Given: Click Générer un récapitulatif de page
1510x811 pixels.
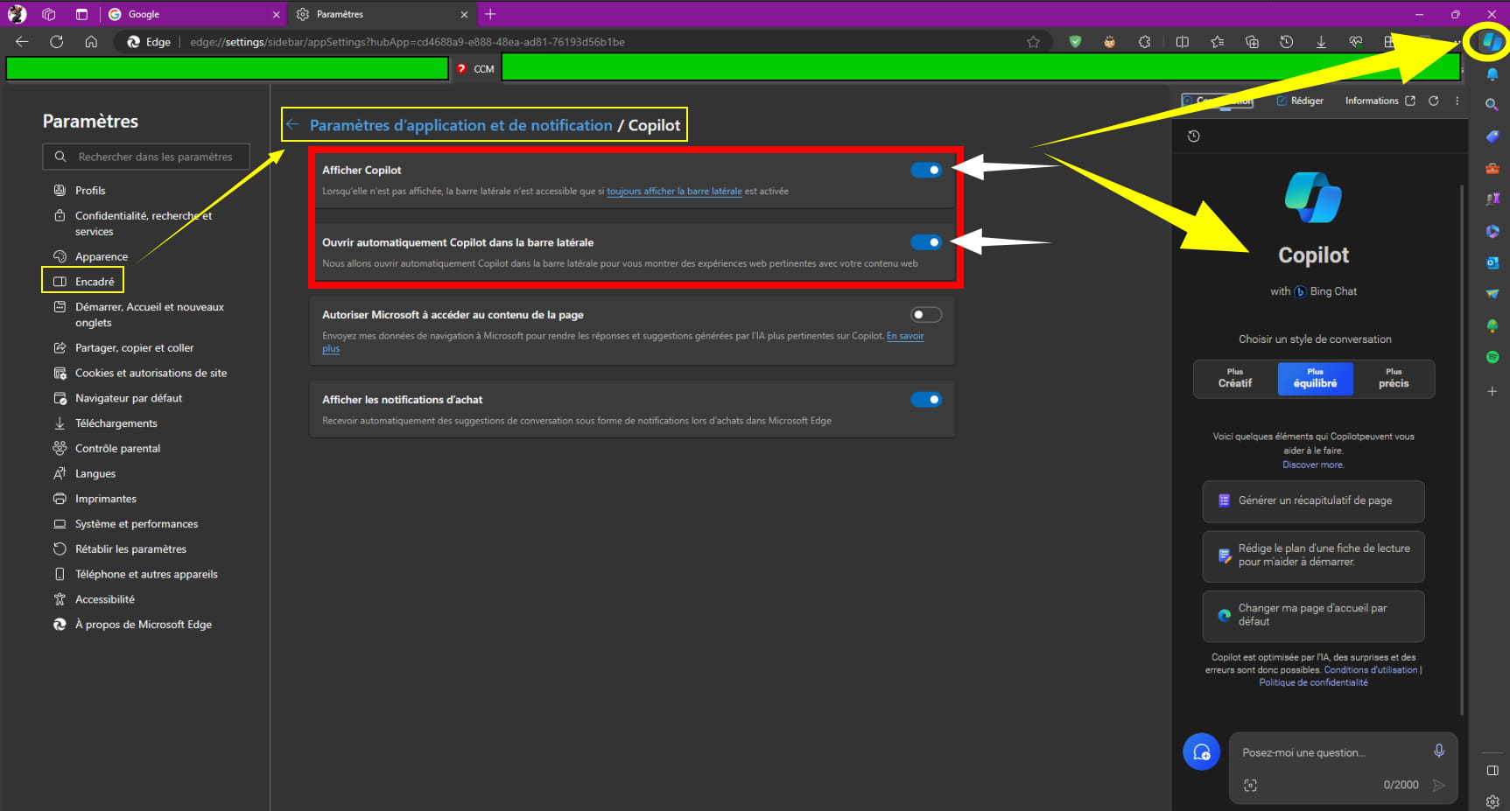Looking at the screenshot, I should (x=1313, y=501).
